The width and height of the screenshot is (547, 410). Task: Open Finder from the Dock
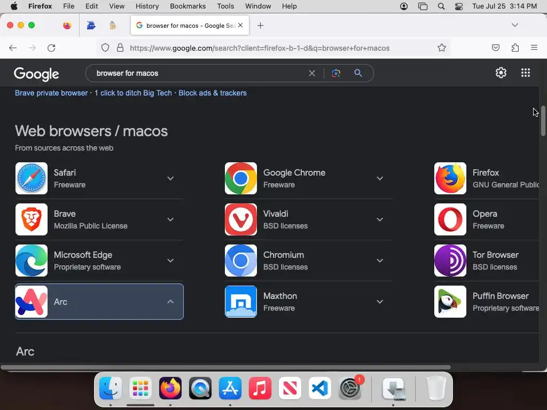pos(111,388)
